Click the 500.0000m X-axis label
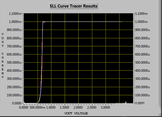Viewport: 162px width, 117px height. click(37, 108)
